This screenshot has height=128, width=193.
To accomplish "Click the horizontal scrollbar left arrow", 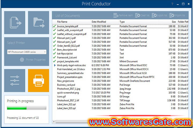I will click(x=54, y=122).
